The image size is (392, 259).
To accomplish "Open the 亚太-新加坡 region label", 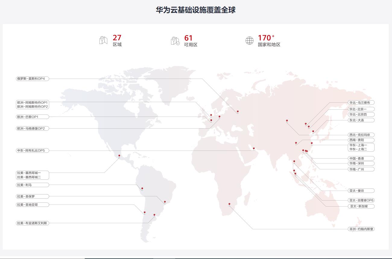I will pos(361,206).
